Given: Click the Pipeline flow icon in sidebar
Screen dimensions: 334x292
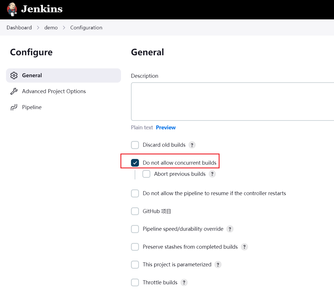Looking at the screenshot, I should click(x=14, y=107).
